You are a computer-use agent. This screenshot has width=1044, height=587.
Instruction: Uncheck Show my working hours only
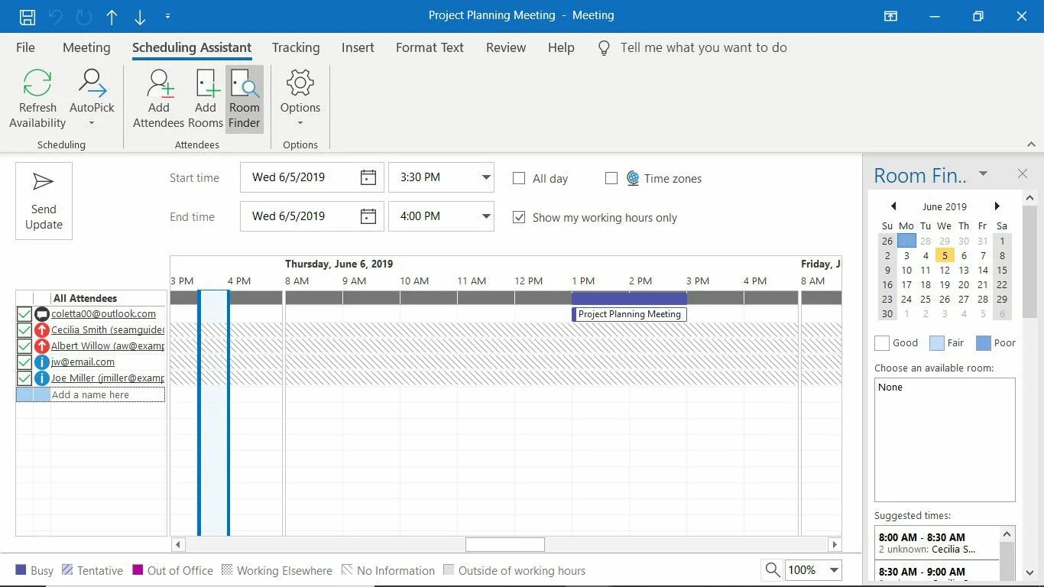[x=519, y=217]
